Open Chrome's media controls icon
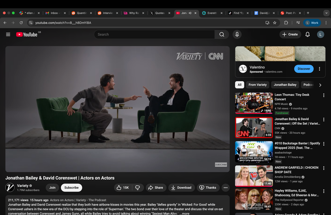This screenshot has width=331, height=215. pyautogui.click(x=298, y=23)
